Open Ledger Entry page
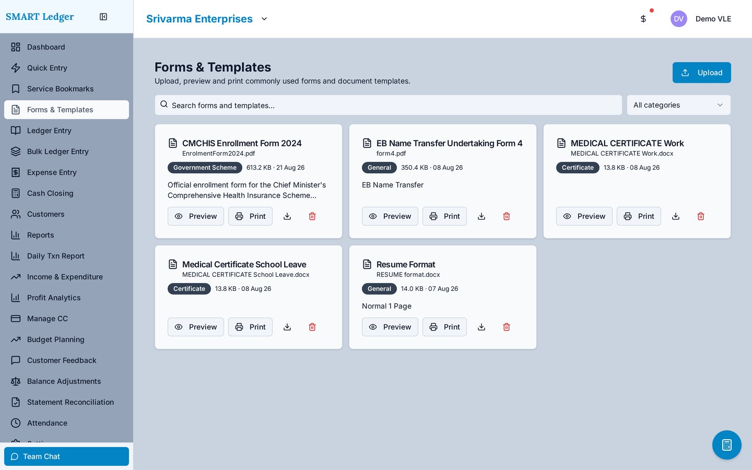 [x=66, y=131]
